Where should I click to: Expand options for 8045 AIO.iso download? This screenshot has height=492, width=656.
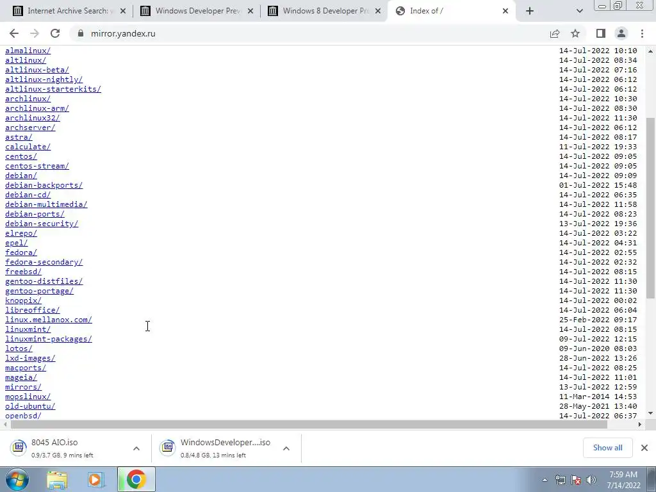[x=136, y=448]
